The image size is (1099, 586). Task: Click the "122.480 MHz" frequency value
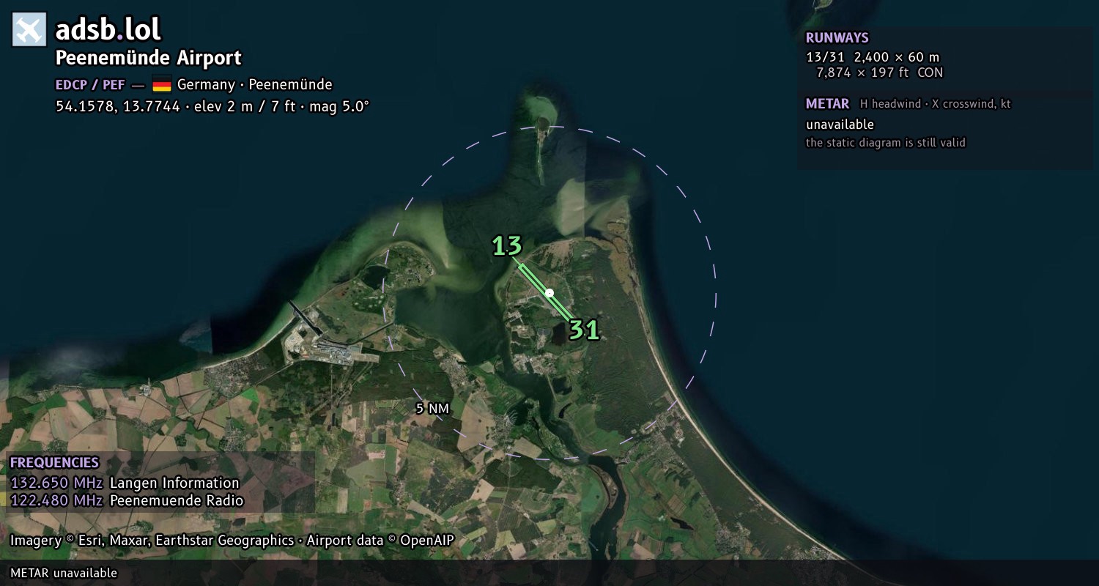tap(56, 501)
